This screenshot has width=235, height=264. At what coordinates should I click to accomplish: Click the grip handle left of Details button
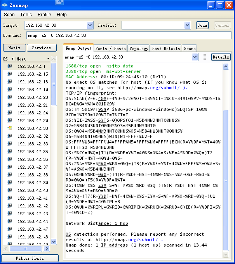(x=205, y=57)
